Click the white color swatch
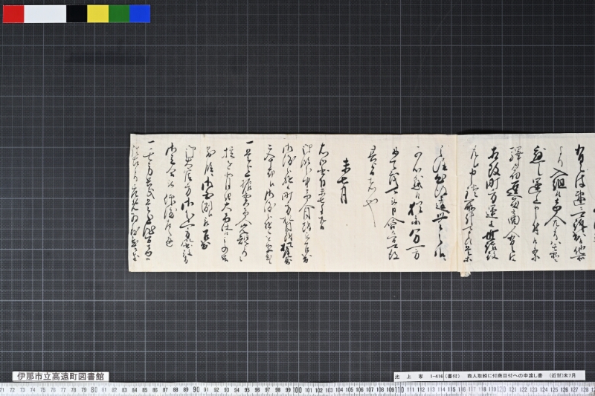The height and width of the screenshot is (396, 595). tap(45, 13)
